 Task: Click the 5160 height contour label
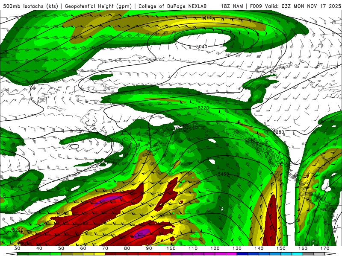(x=207, y=17)
